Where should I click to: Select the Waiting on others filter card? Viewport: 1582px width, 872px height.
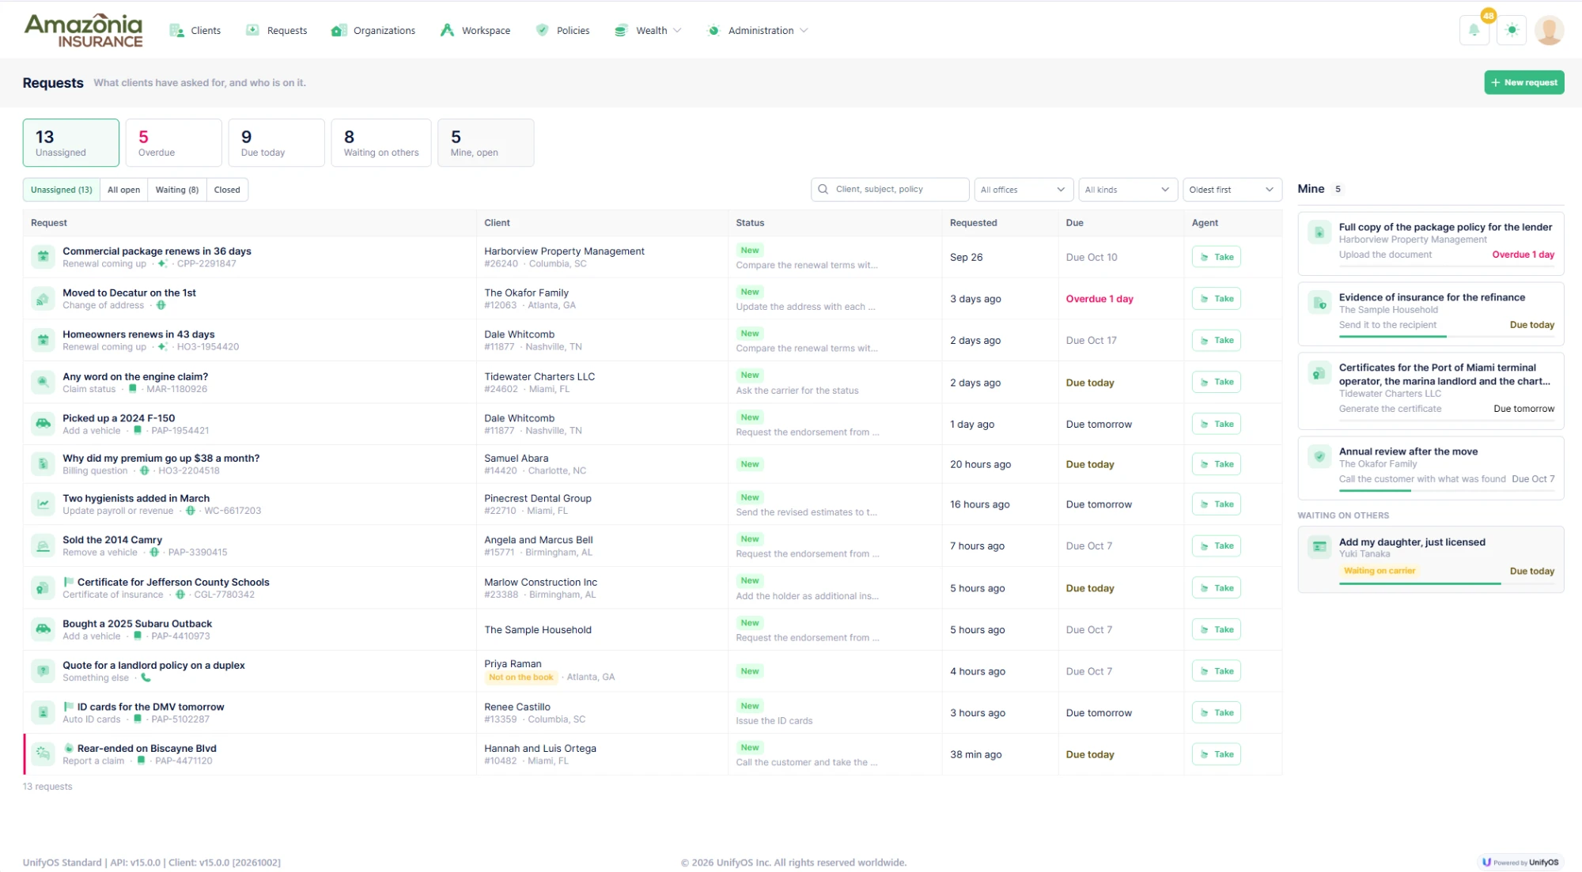tap(381, 142)
